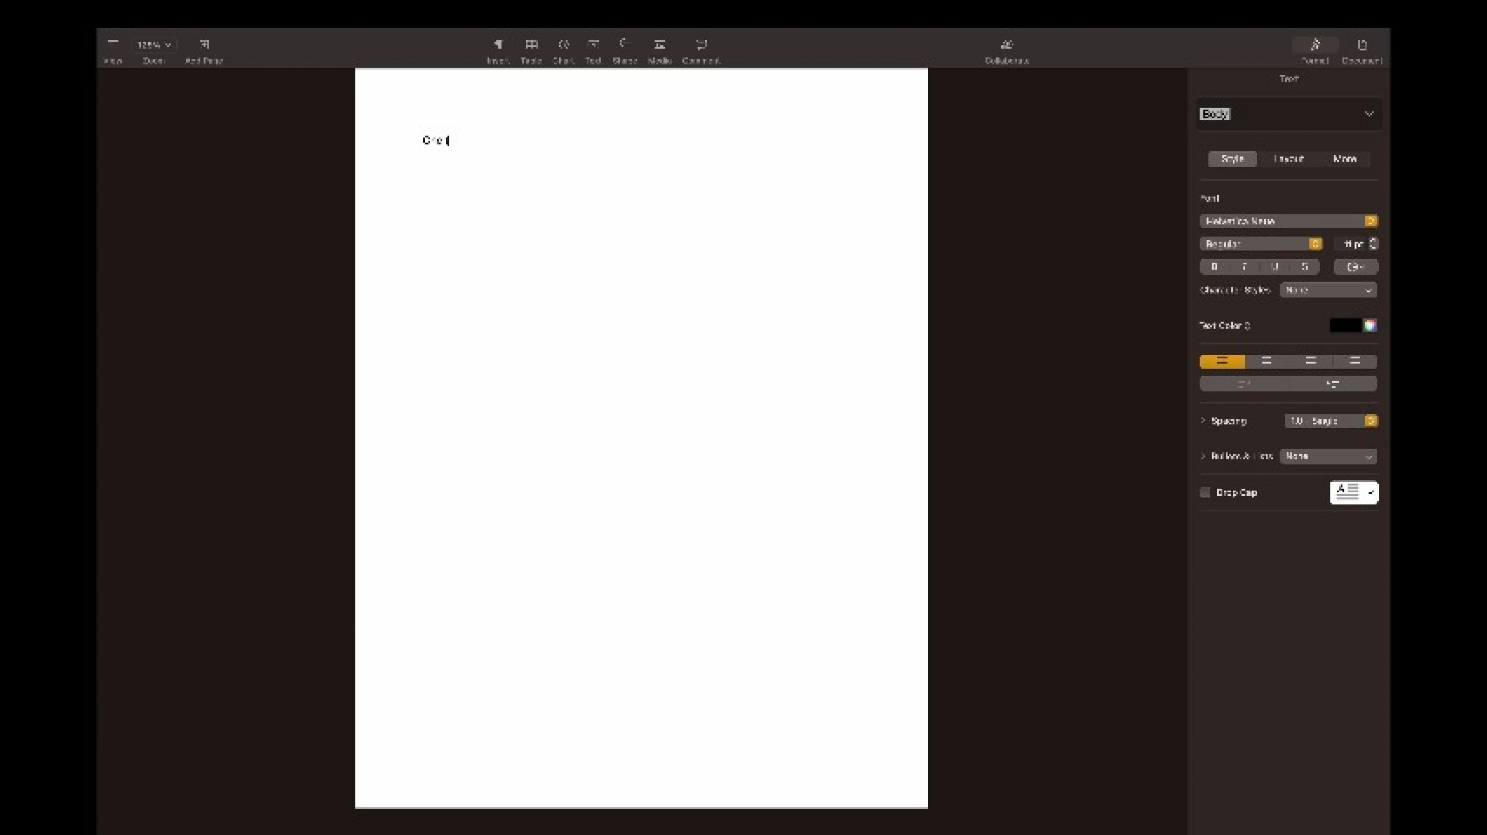
Task: Align text left
Action: tap(1222, 362)
